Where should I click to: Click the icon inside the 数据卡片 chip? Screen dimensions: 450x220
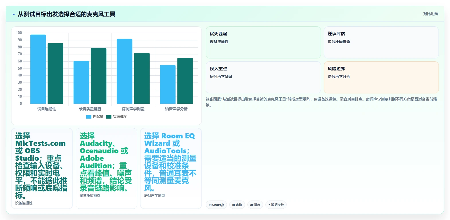click(x=269, y=205)
